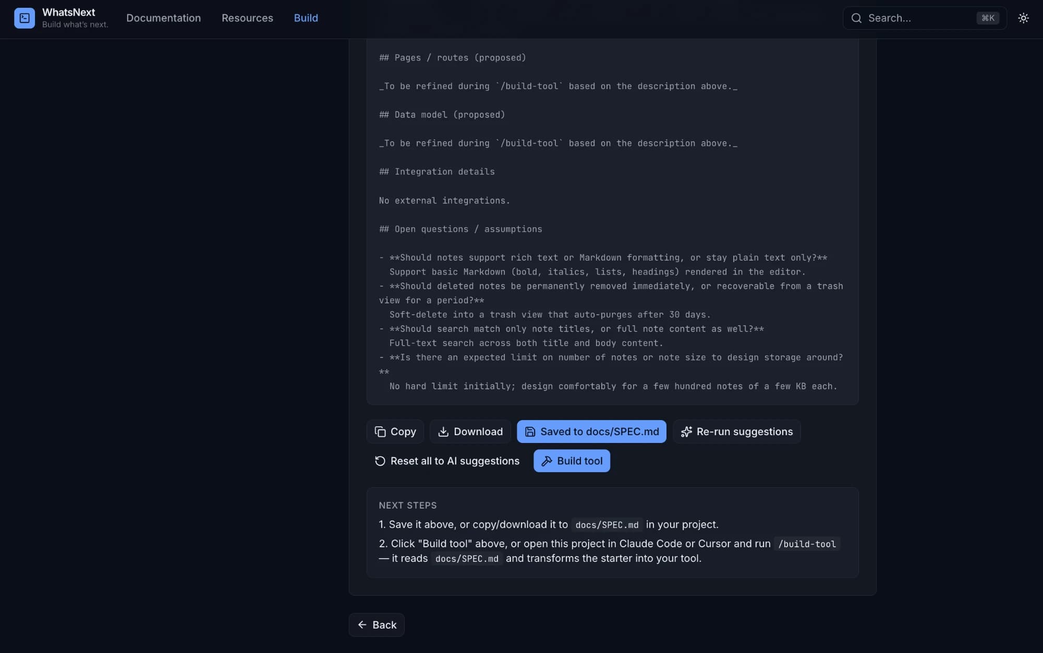The width and height of the screenshot is (1043, 653).
Task: Click the '## Integration details' heading line
Action: 437,172
